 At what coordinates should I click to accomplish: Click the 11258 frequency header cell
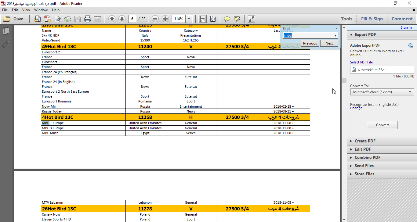click(145, 117)
